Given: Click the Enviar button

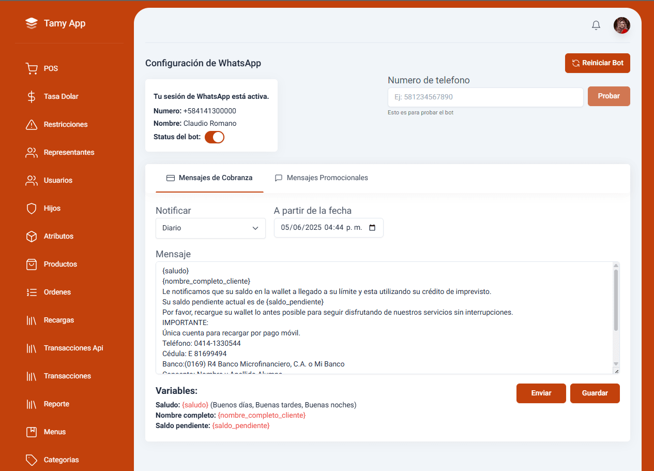Looking at the screenshot, I should (541, 393).
